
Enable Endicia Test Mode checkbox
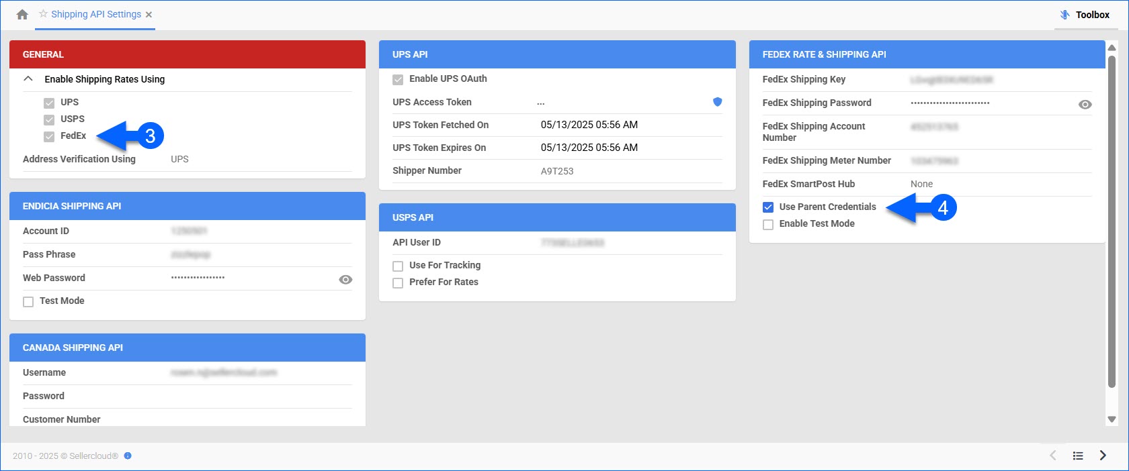(x=28, y=301)
